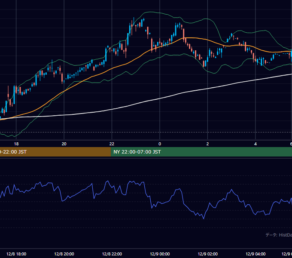Click the 12/8 18:00 date label
Screen dimensions: 292x258
pyautogui.click(x=16, y=254)
